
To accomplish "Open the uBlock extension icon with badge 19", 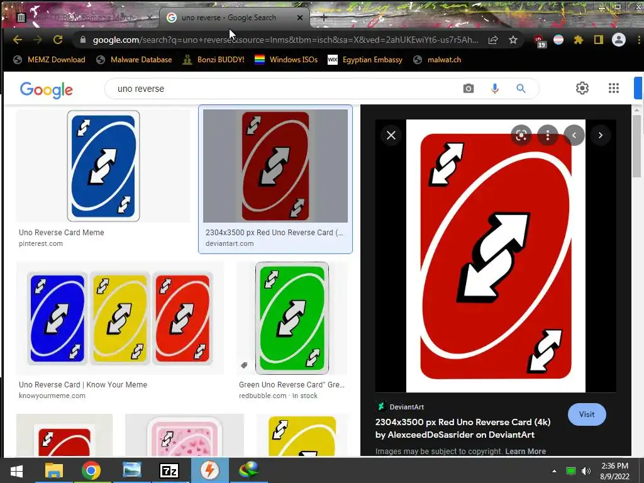I will [x=539, y=41].
